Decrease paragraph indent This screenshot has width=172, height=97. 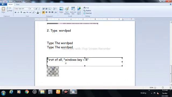click(44, 9)
